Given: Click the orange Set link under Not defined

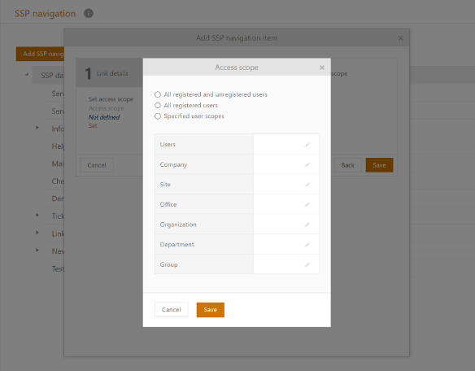Looking at the screenshot, I should point(93,126).
